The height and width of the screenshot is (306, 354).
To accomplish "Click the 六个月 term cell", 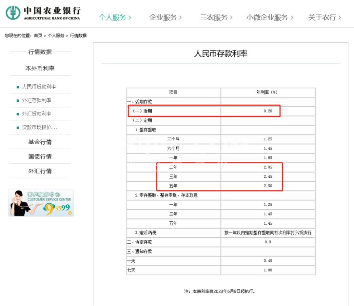I will pos(173,148).
